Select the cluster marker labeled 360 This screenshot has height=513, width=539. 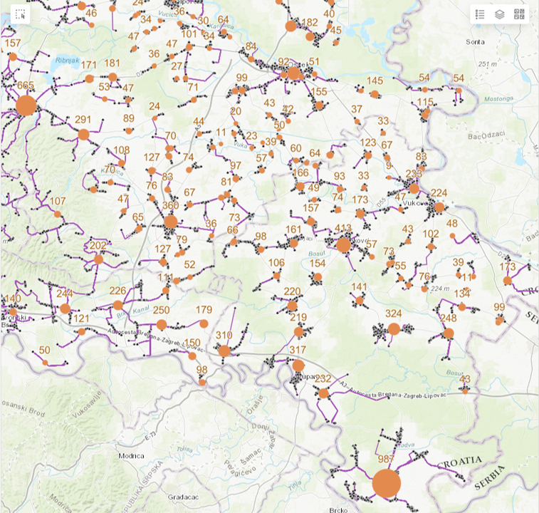pos(170,222)
